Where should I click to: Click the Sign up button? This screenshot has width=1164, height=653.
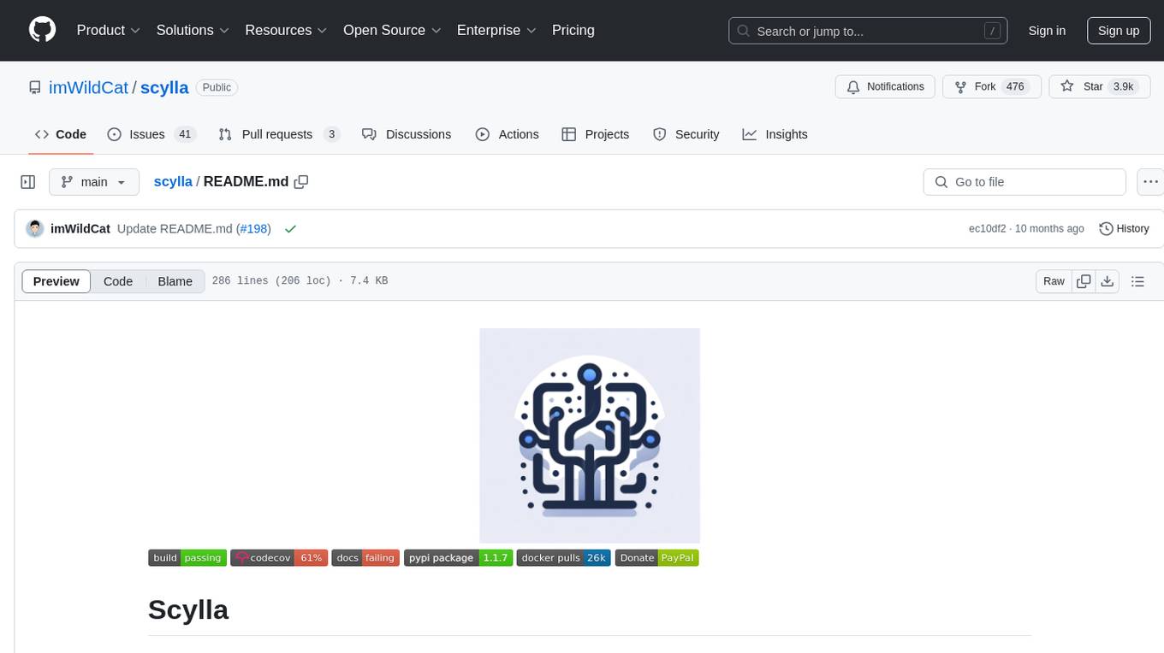tap(1119, 31)
